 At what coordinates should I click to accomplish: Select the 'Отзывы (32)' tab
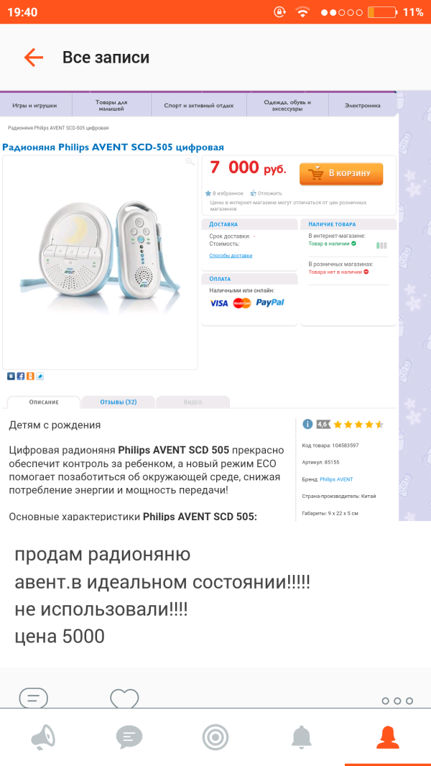[x=118, y=402]
